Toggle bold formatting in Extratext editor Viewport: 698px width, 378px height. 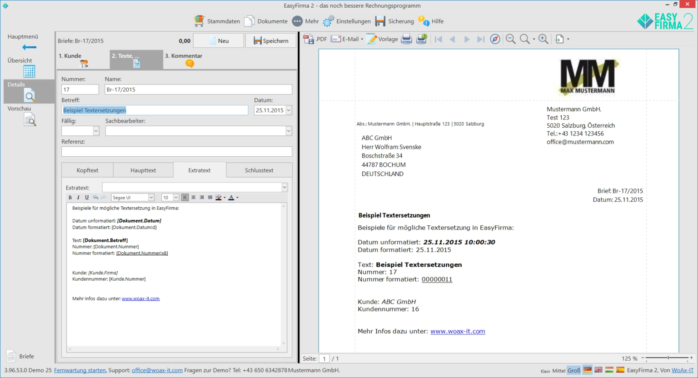[70, 198]
